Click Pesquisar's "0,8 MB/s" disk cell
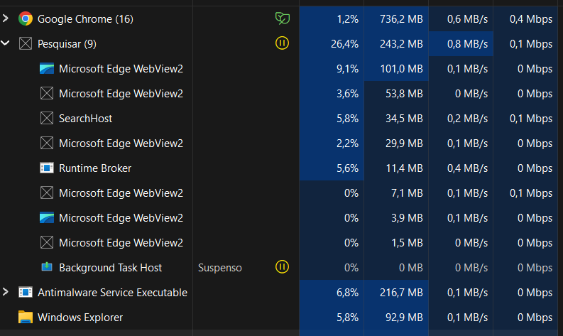Viewport: 563px width, 336px height. click(461, 43)
